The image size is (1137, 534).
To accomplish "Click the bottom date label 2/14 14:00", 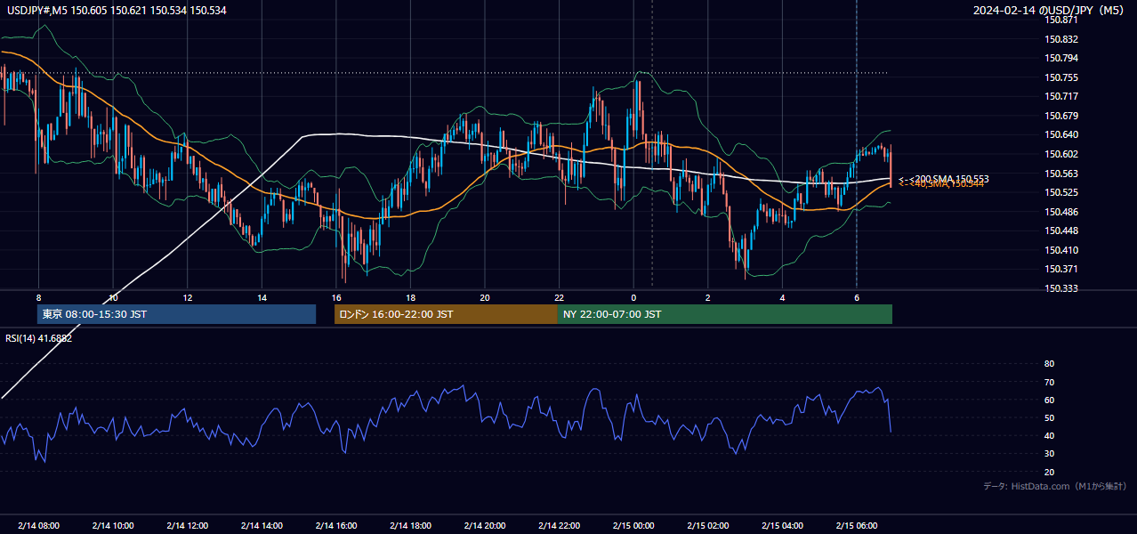I will pyautogui.click(x=262, y=525).
